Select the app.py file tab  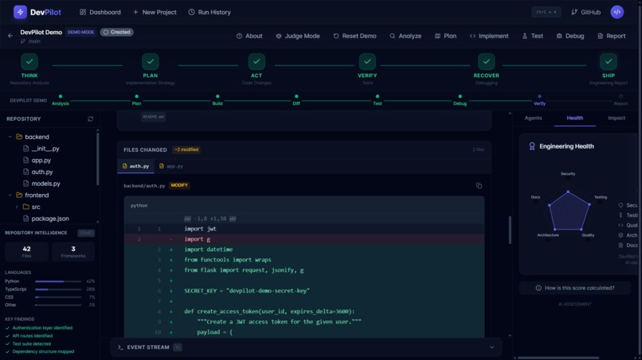[x=171, y=166]
